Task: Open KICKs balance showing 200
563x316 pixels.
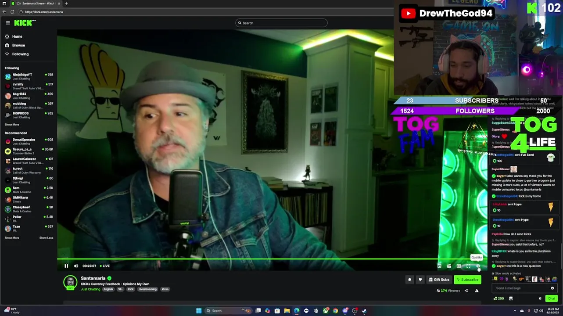Action: pos(498,298)
